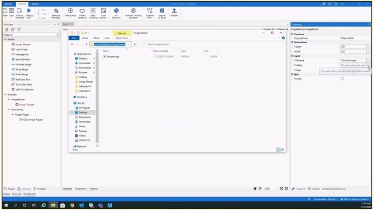Click Export to Excel in ribbon
The width and height of the screenshot is (374, 210).
pos(162,13)
